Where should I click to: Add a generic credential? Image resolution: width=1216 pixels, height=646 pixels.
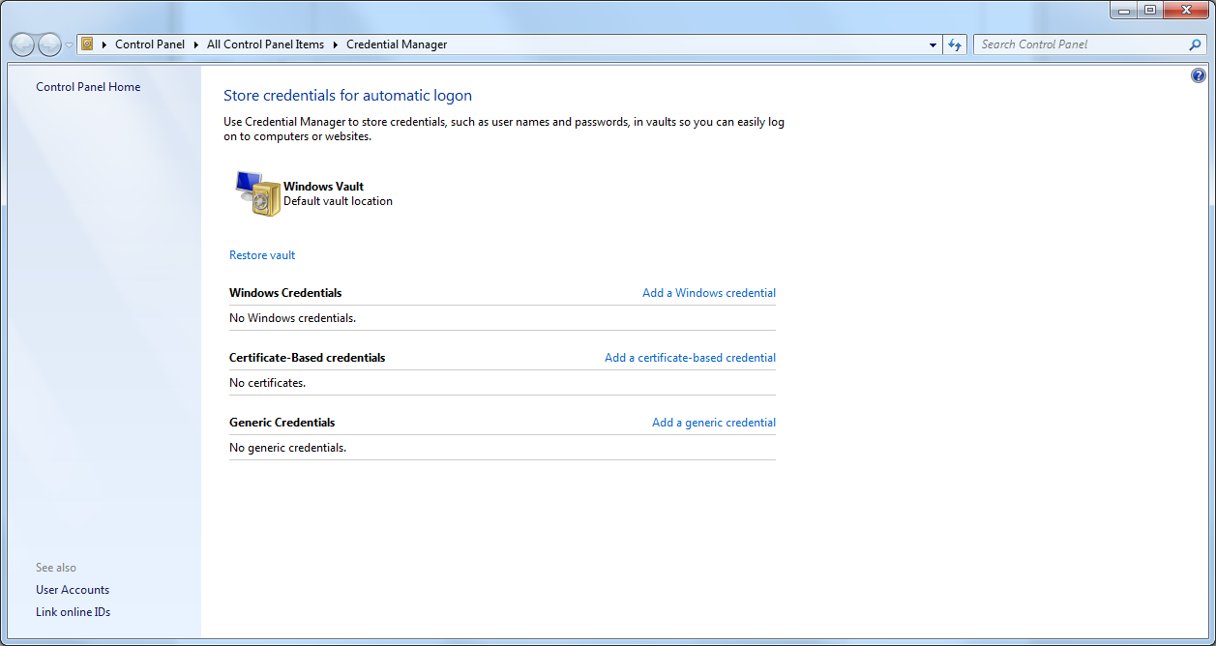coord(714,423)
